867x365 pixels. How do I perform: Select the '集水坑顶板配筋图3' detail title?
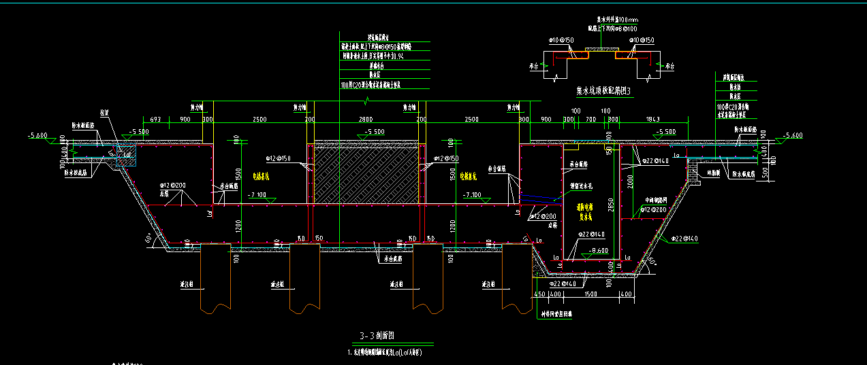[604, 89]
